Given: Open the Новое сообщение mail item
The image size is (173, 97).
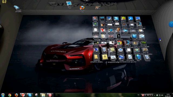Looking at the screenshot, I should pyautogui.click(x=95, y=38).
